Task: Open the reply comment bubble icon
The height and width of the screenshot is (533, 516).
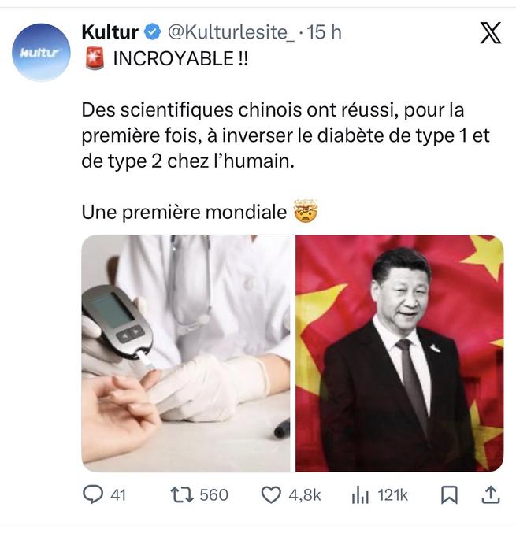Action: pos(93,494)
